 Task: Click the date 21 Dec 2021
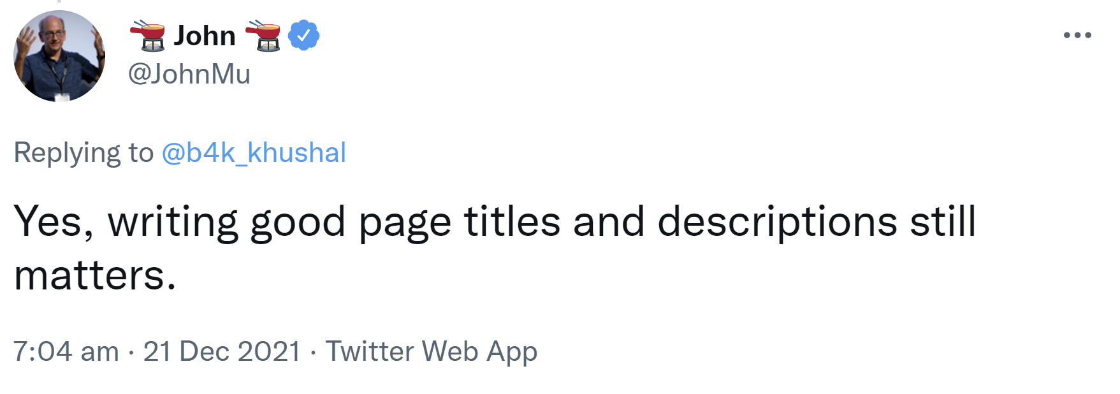tap(222, 351)
